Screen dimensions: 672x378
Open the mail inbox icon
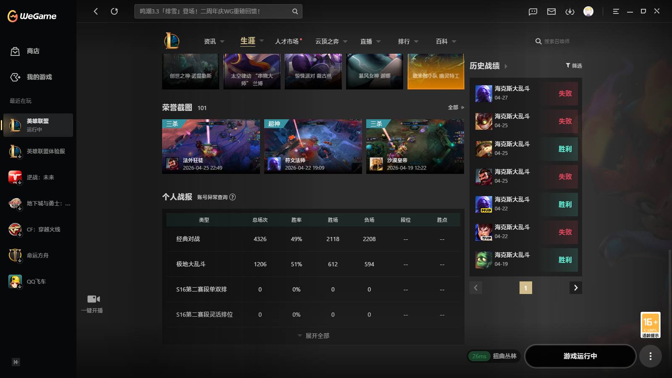pos(551,12)
